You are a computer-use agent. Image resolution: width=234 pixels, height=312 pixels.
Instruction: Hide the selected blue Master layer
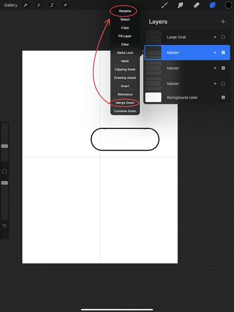click(223, 53)
